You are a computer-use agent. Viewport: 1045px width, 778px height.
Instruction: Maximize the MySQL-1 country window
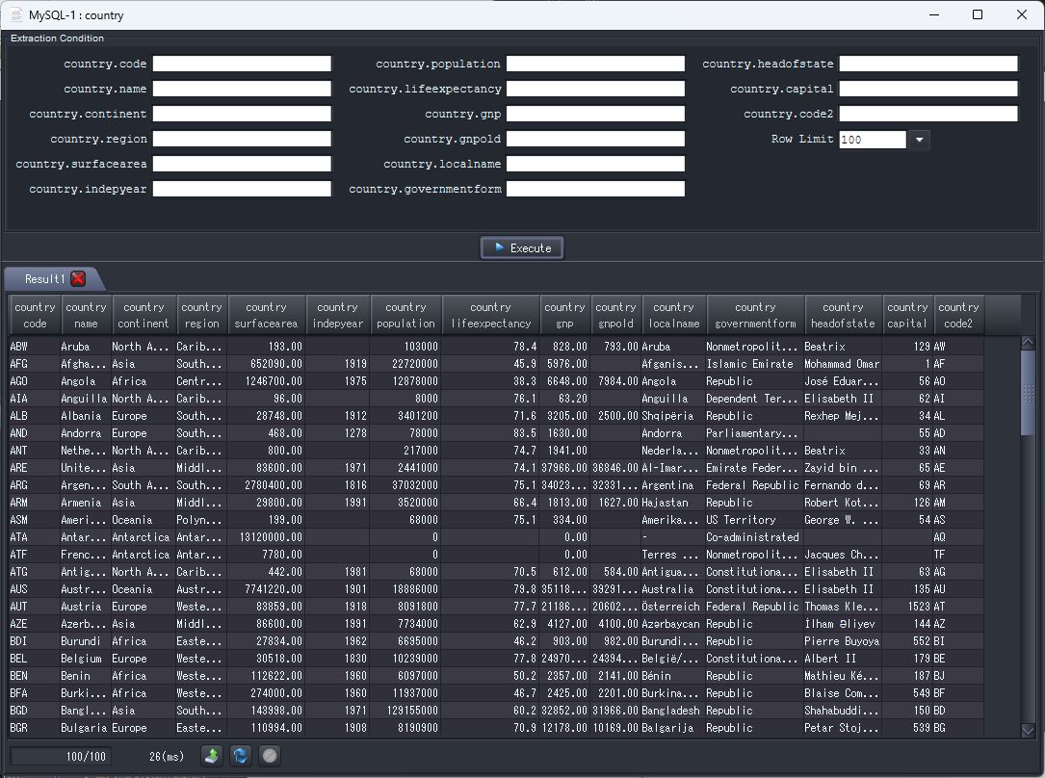977,14
